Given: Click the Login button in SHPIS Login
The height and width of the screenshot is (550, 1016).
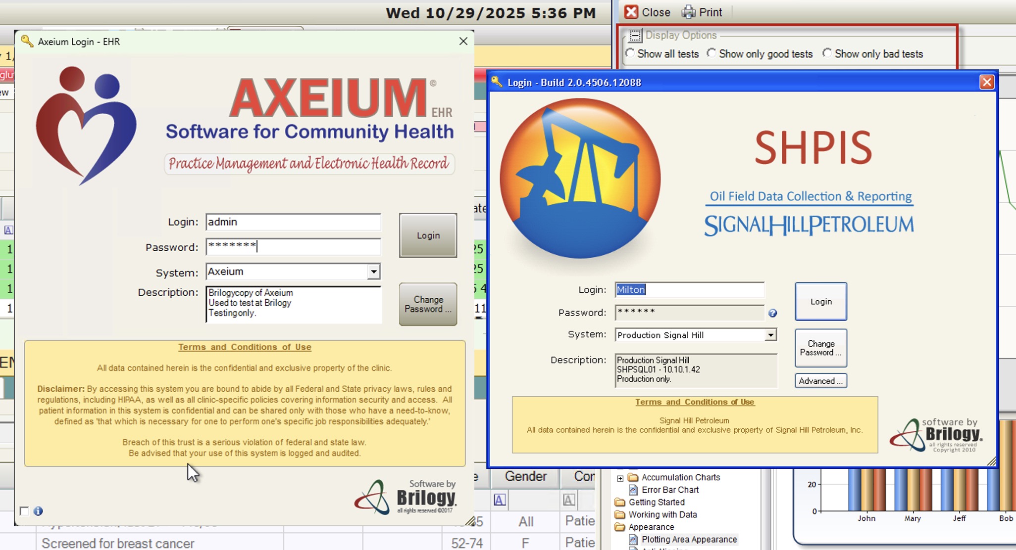Looking at the screenshot, I should (821, 302).
